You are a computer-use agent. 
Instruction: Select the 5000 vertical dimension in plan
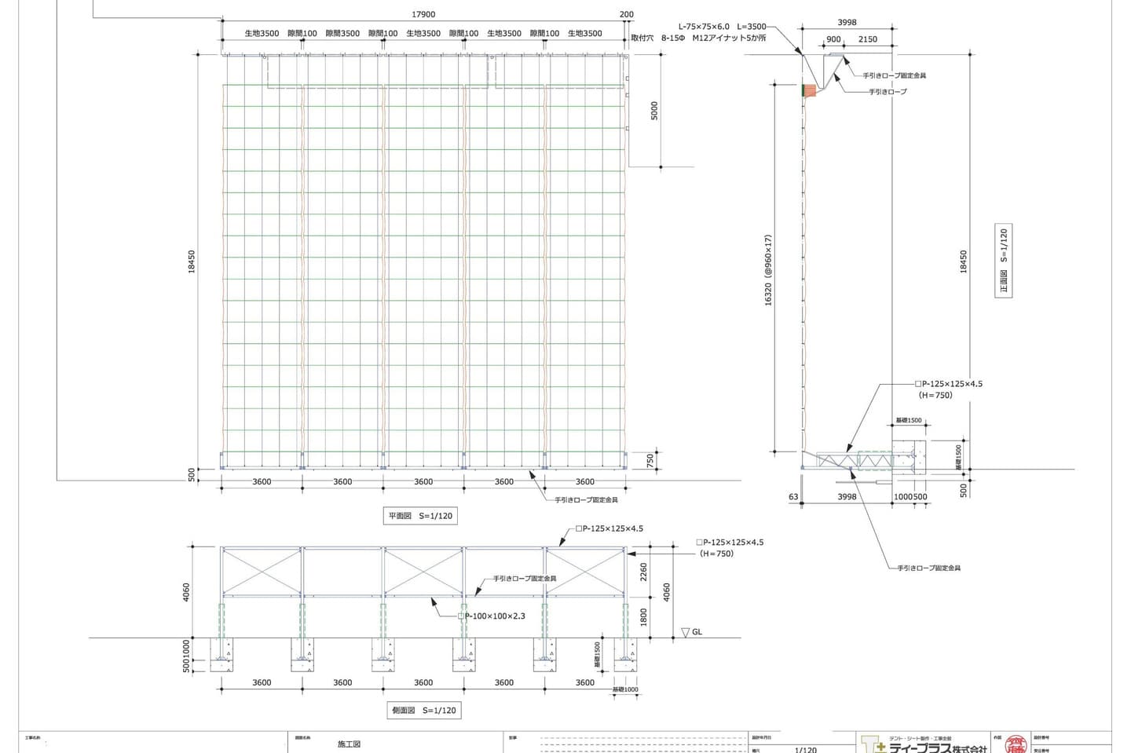coord(654,111)
